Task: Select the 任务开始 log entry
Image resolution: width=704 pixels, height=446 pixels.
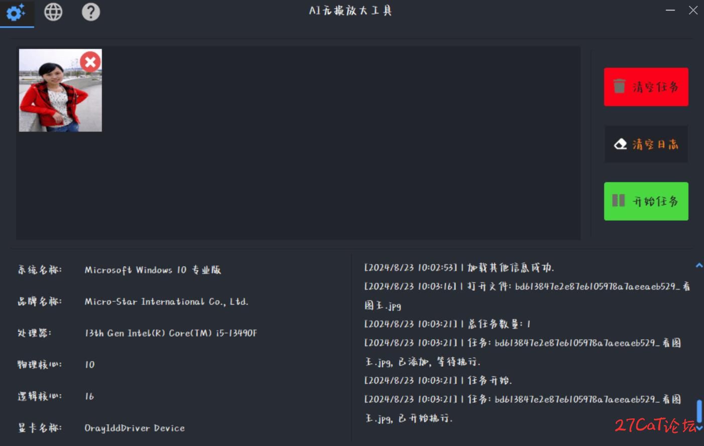Action: pyautogui.click(x=438, y=380)
